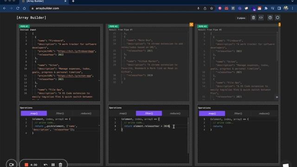Image resolution: width=297 pixels, height=167 pixels.
Task: Open the code view brackets icon
Action: [x=261, y=18]
